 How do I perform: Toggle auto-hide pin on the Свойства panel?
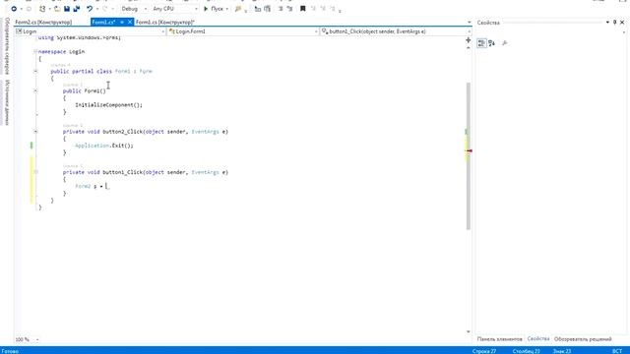click(x=614, y=23)
